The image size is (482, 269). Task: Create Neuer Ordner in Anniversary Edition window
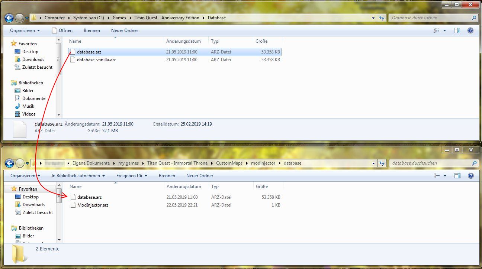coord(125,30)
